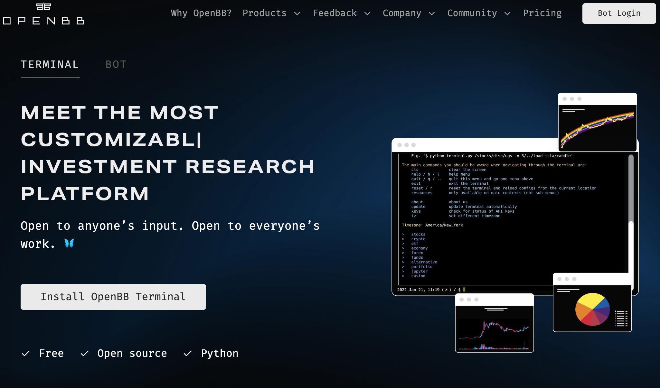
Task: Switch to the BOT tab
Action: (x=116, y=65)
